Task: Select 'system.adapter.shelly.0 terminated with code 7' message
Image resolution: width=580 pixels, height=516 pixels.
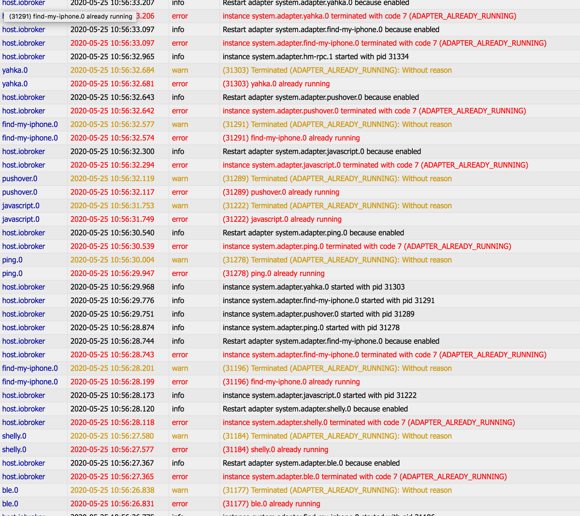Action: [369, 422]
